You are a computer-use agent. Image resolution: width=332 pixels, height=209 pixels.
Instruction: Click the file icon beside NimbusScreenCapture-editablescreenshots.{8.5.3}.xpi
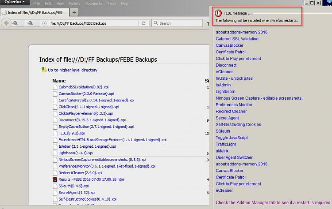(x=55, y=160)
